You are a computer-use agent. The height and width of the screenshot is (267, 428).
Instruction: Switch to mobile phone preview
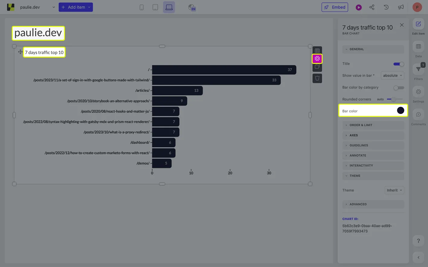[141, 7]
